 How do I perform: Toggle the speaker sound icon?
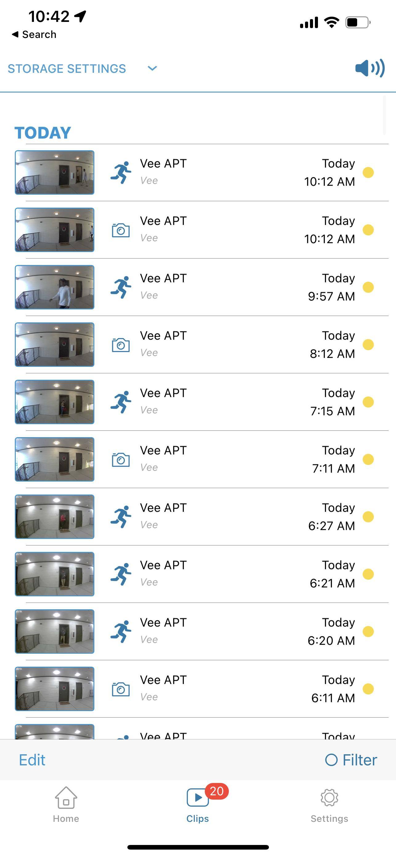(369, 68)
